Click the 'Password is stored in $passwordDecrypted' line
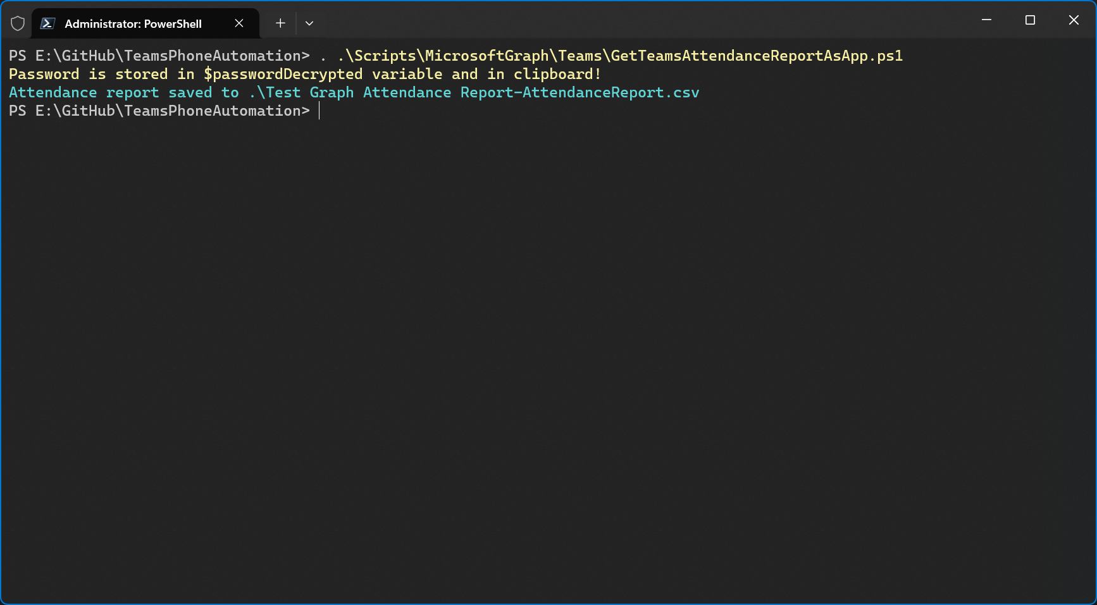 (x=305, y=74)
